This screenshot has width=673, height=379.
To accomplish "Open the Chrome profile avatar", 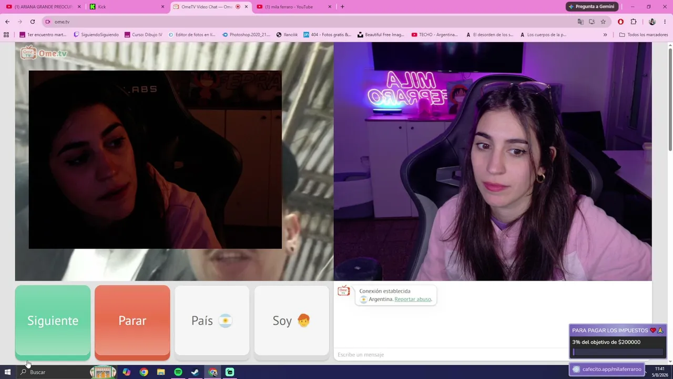I will click(652, 22).
